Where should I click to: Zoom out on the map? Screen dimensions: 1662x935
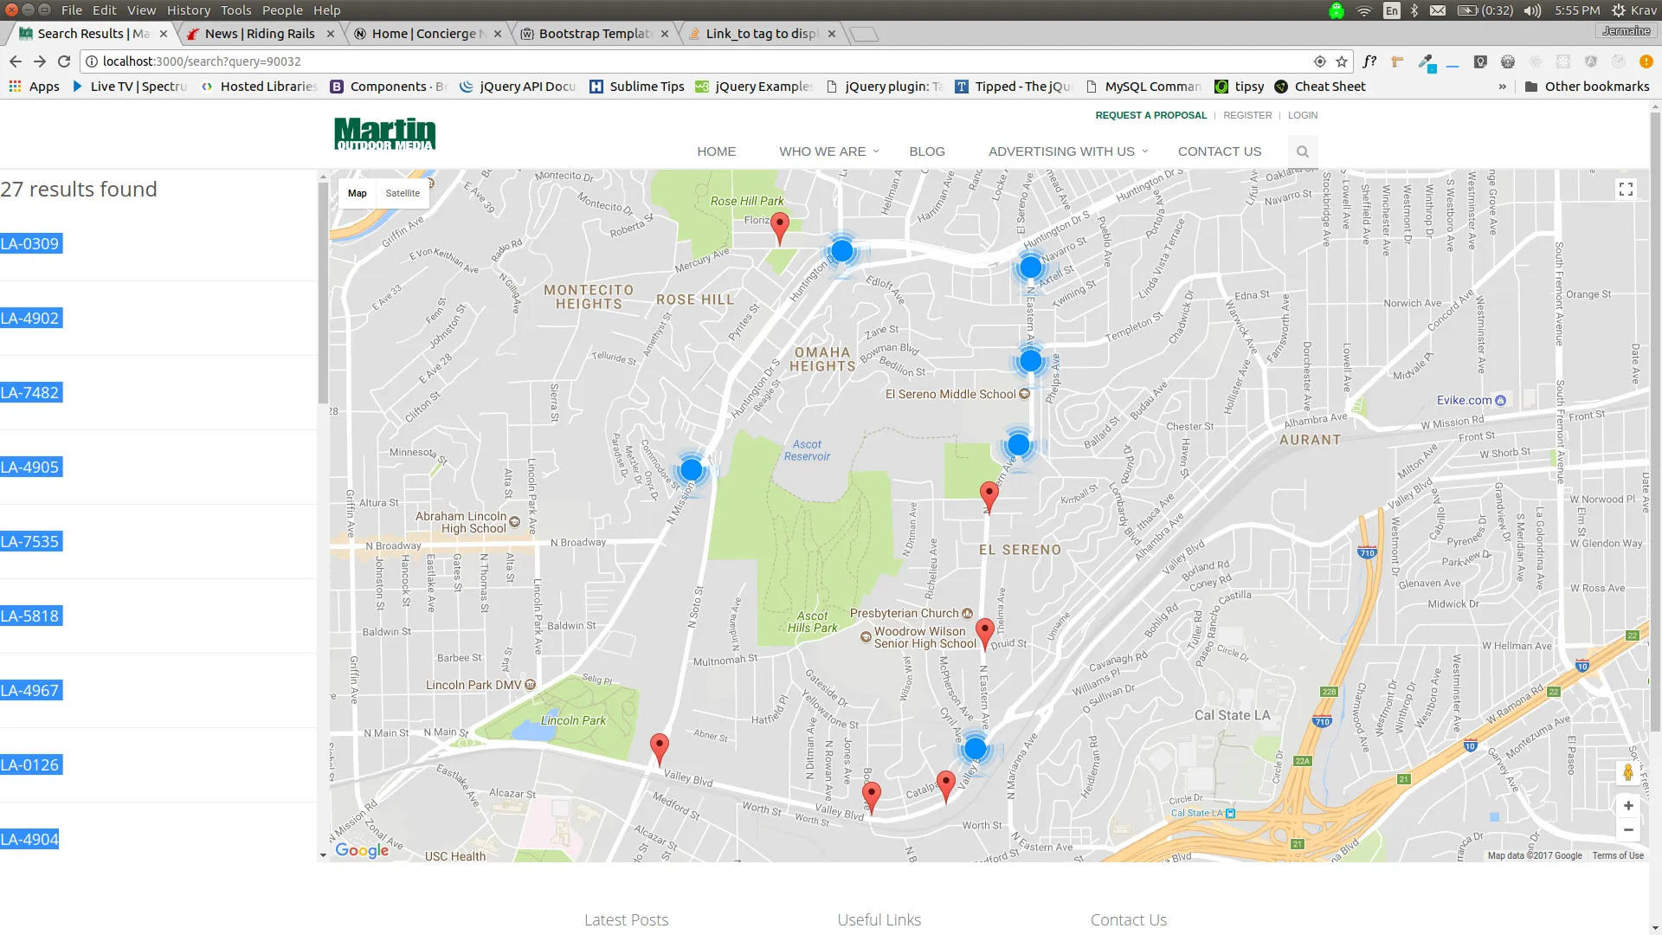(1627, 830)
